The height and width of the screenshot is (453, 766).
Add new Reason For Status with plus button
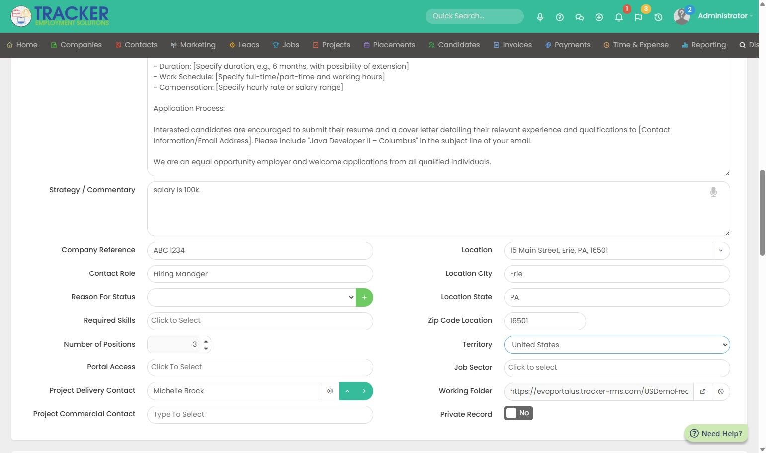click(364, 297)
